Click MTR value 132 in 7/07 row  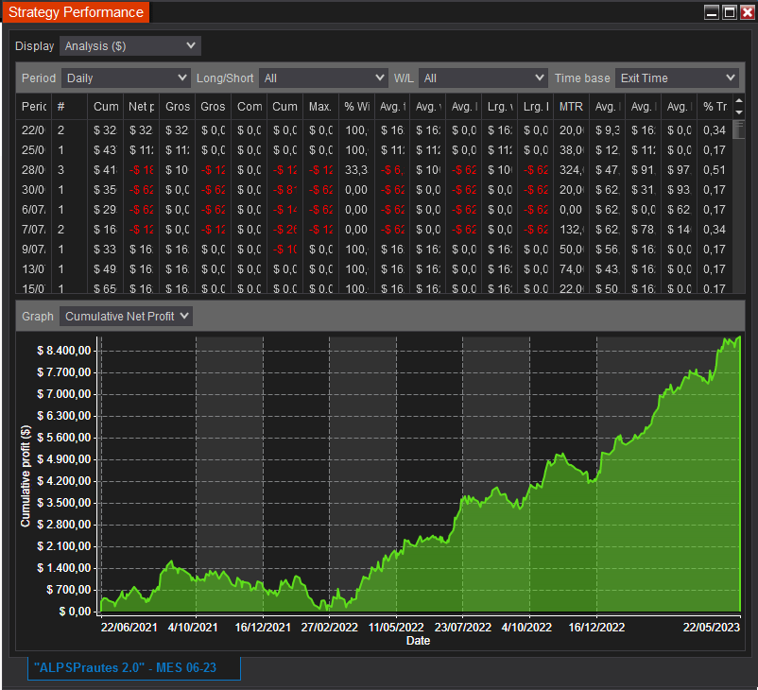point(572,229)
